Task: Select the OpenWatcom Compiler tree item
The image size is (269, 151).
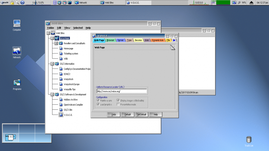Action: [73, 105]
